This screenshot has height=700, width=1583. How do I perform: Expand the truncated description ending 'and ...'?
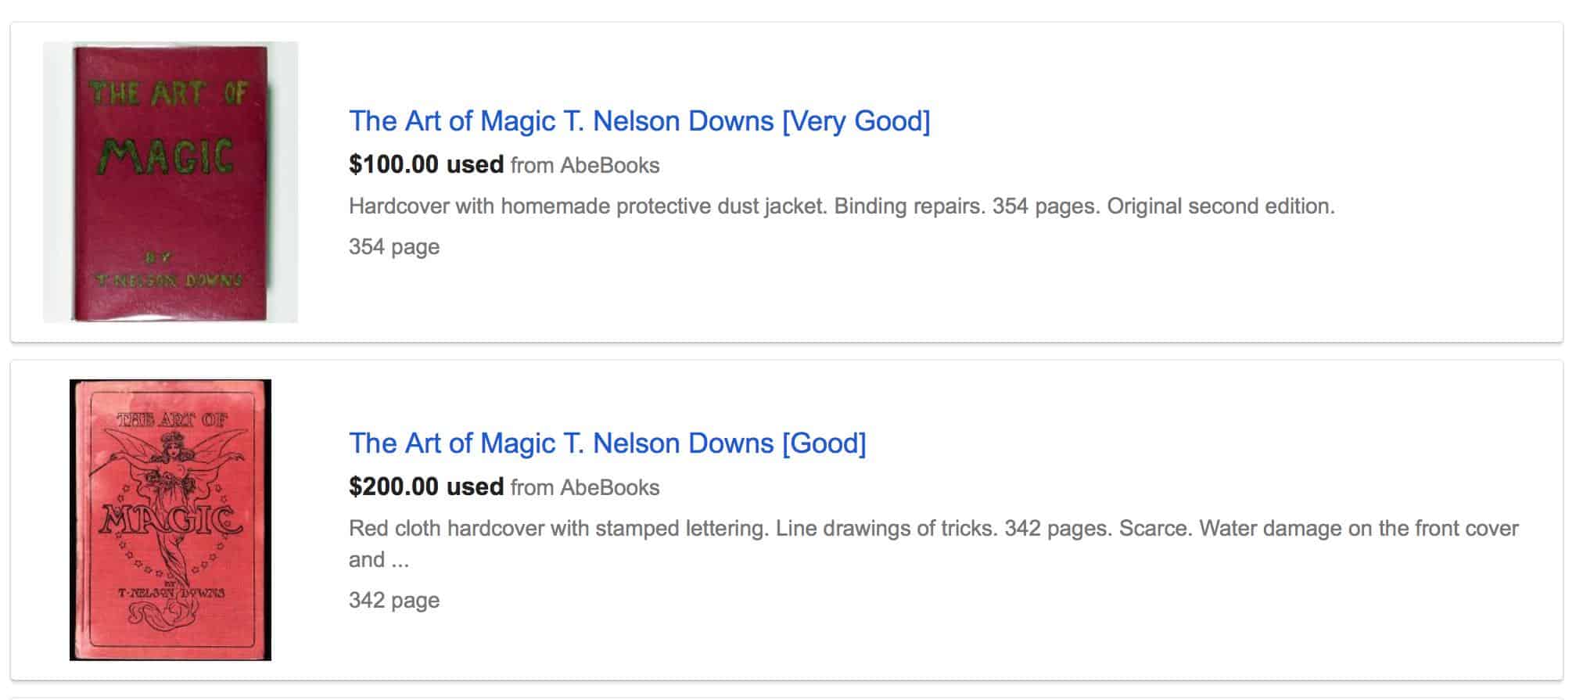tap(379, 560)
